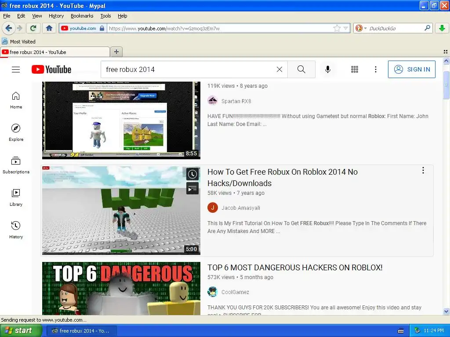Screen dimensions: 450x337
Task: Start voice search with microphone
Action: [x=328, y=69]
